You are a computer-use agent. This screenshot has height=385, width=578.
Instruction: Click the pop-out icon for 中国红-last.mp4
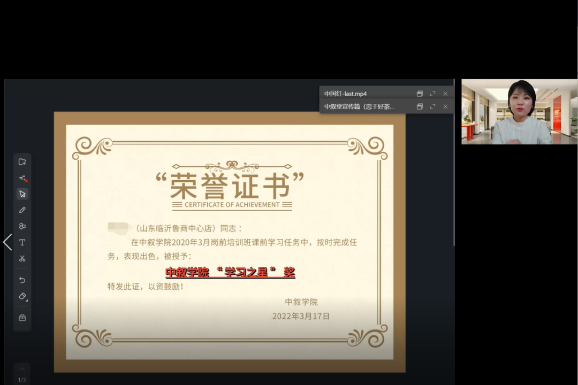[420, 94]
